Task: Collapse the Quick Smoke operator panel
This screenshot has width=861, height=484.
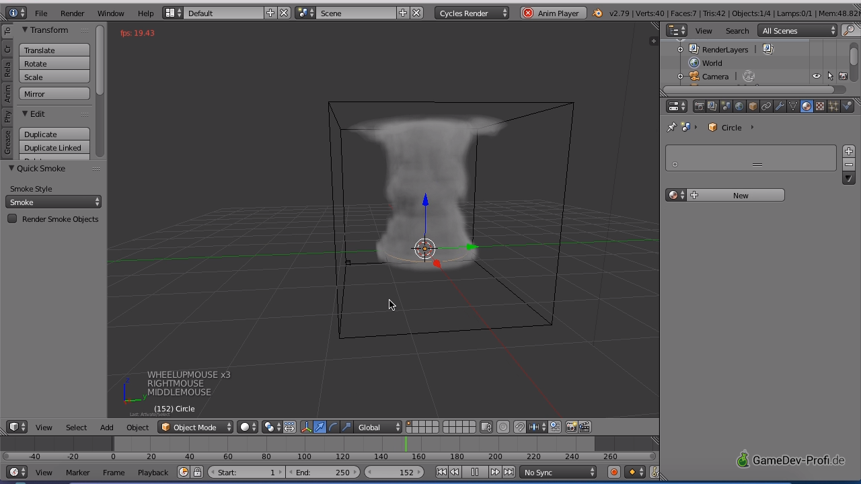Action: tap(11, 168)
